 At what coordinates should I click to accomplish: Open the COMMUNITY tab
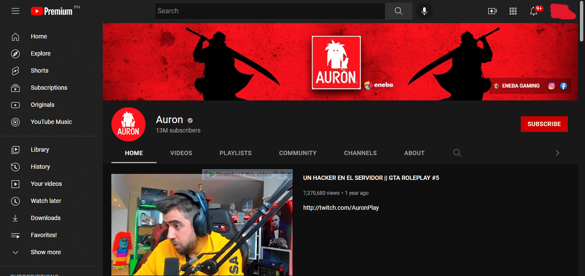coord(298,153)
